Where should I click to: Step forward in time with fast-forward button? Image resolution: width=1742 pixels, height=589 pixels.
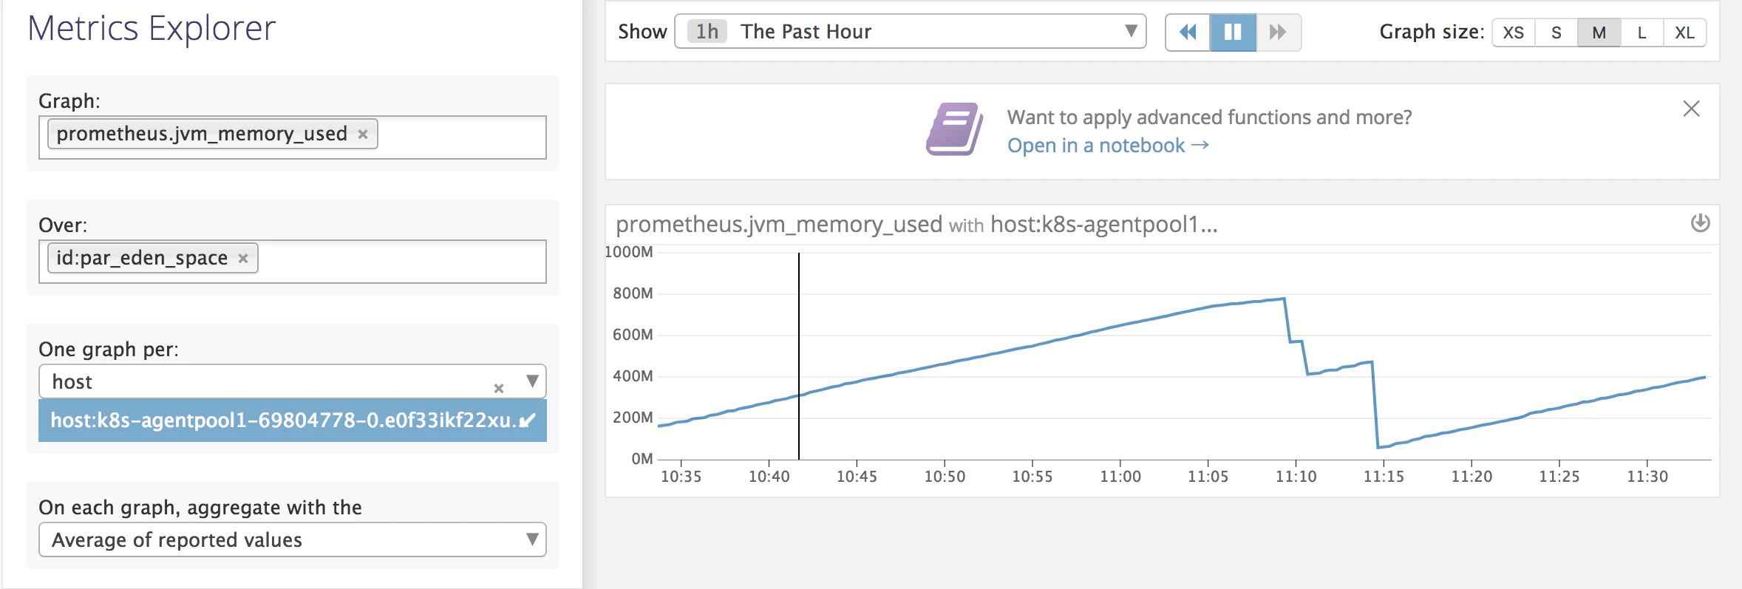click(1278, 32)
